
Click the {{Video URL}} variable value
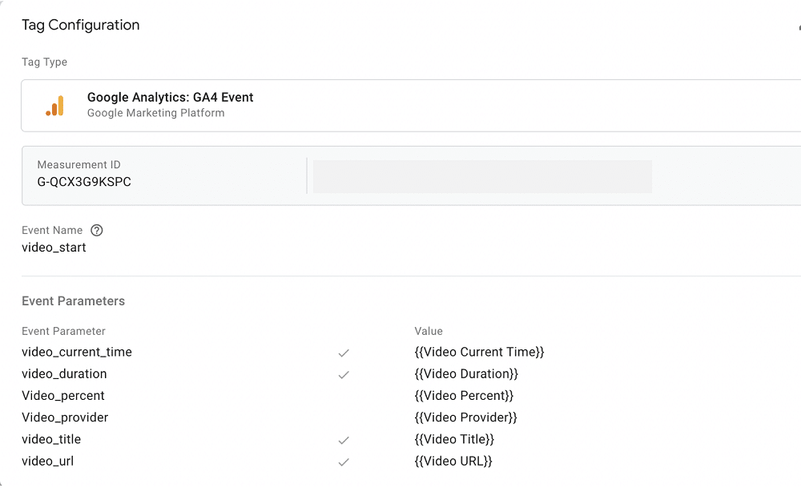pos(453,461)
